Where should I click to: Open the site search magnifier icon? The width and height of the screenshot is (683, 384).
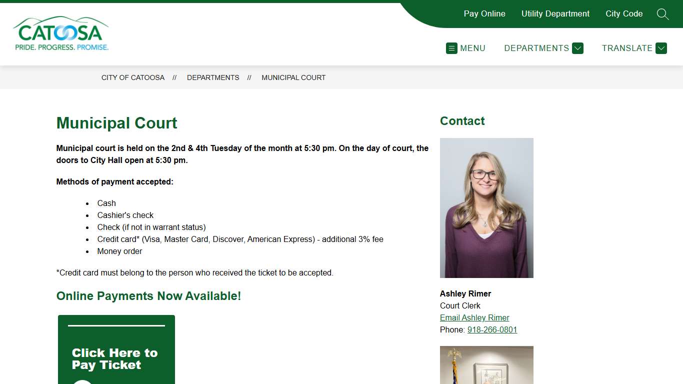tap(663, 14)
